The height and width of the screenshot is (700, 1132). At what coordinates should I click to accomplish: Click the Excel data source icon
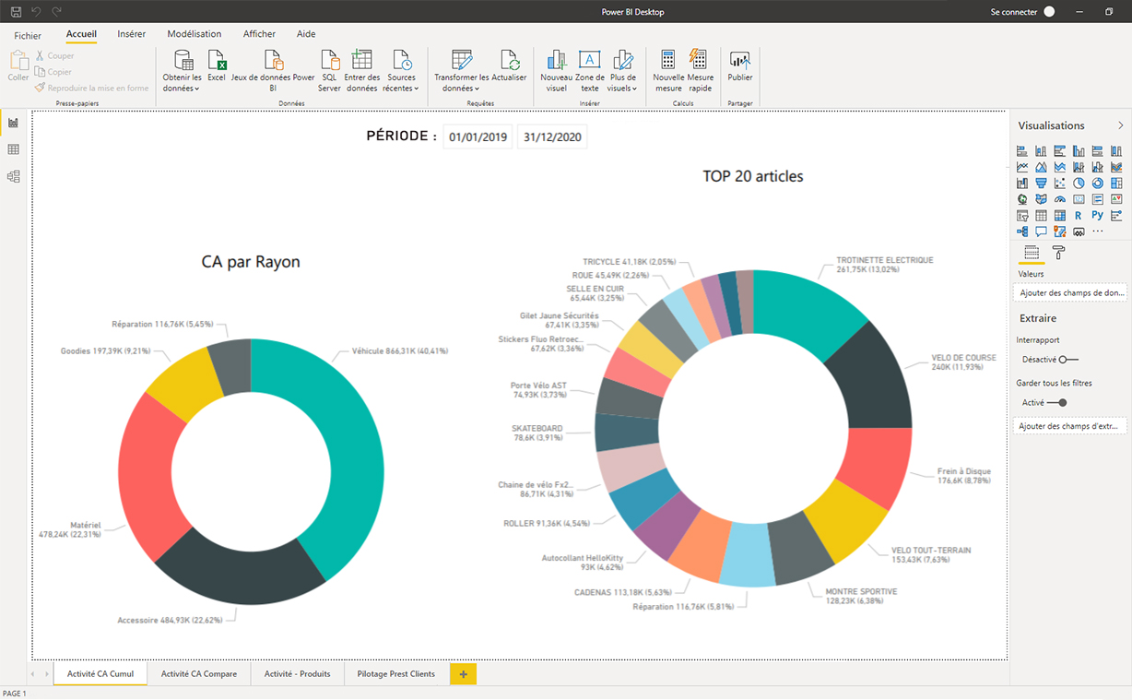tap(217, 62)
